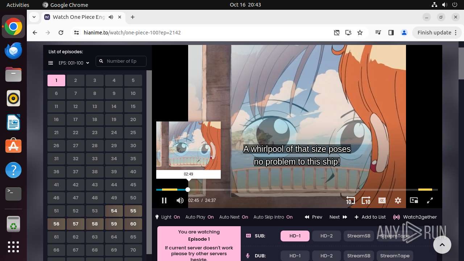Open episode 54 in the list
Viewport: 464px width, 261px height.
[114, 211]
